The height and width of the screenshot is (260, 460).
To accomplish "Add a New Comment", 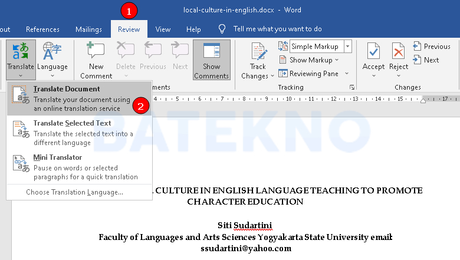I will (x=96, y=60).
